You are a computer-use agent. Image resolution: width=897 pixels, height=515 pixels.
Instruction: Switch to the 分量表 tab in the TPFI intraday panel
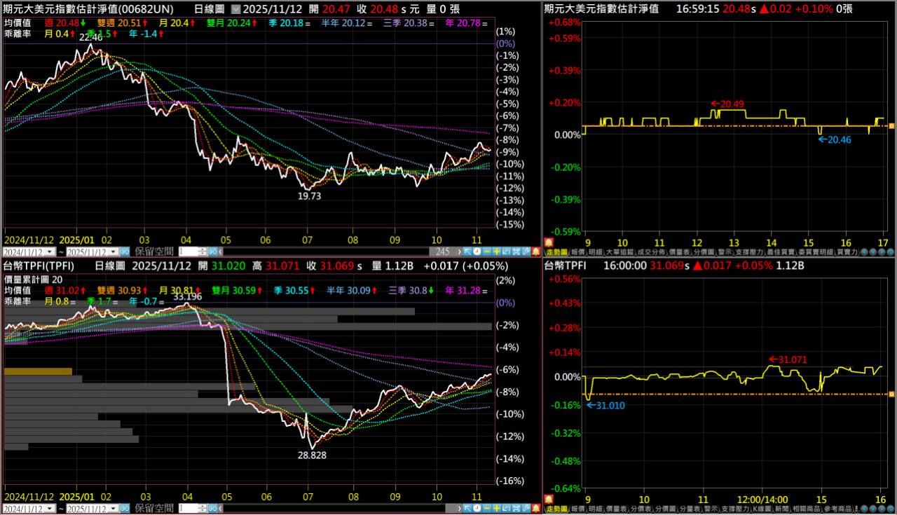click(x=690, y=509)
